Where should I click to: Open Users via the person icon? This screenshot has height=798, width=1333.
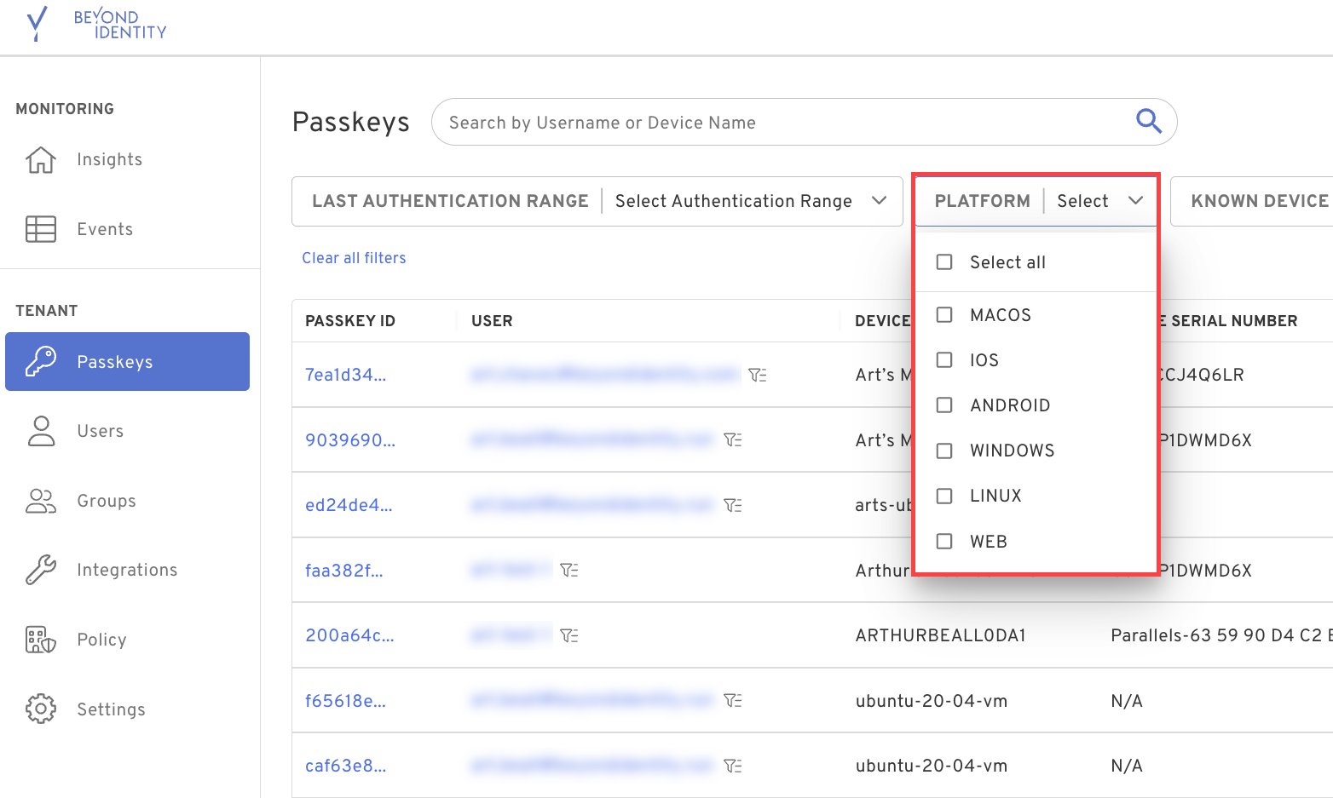pyautogui.click(x=40, y=431)
